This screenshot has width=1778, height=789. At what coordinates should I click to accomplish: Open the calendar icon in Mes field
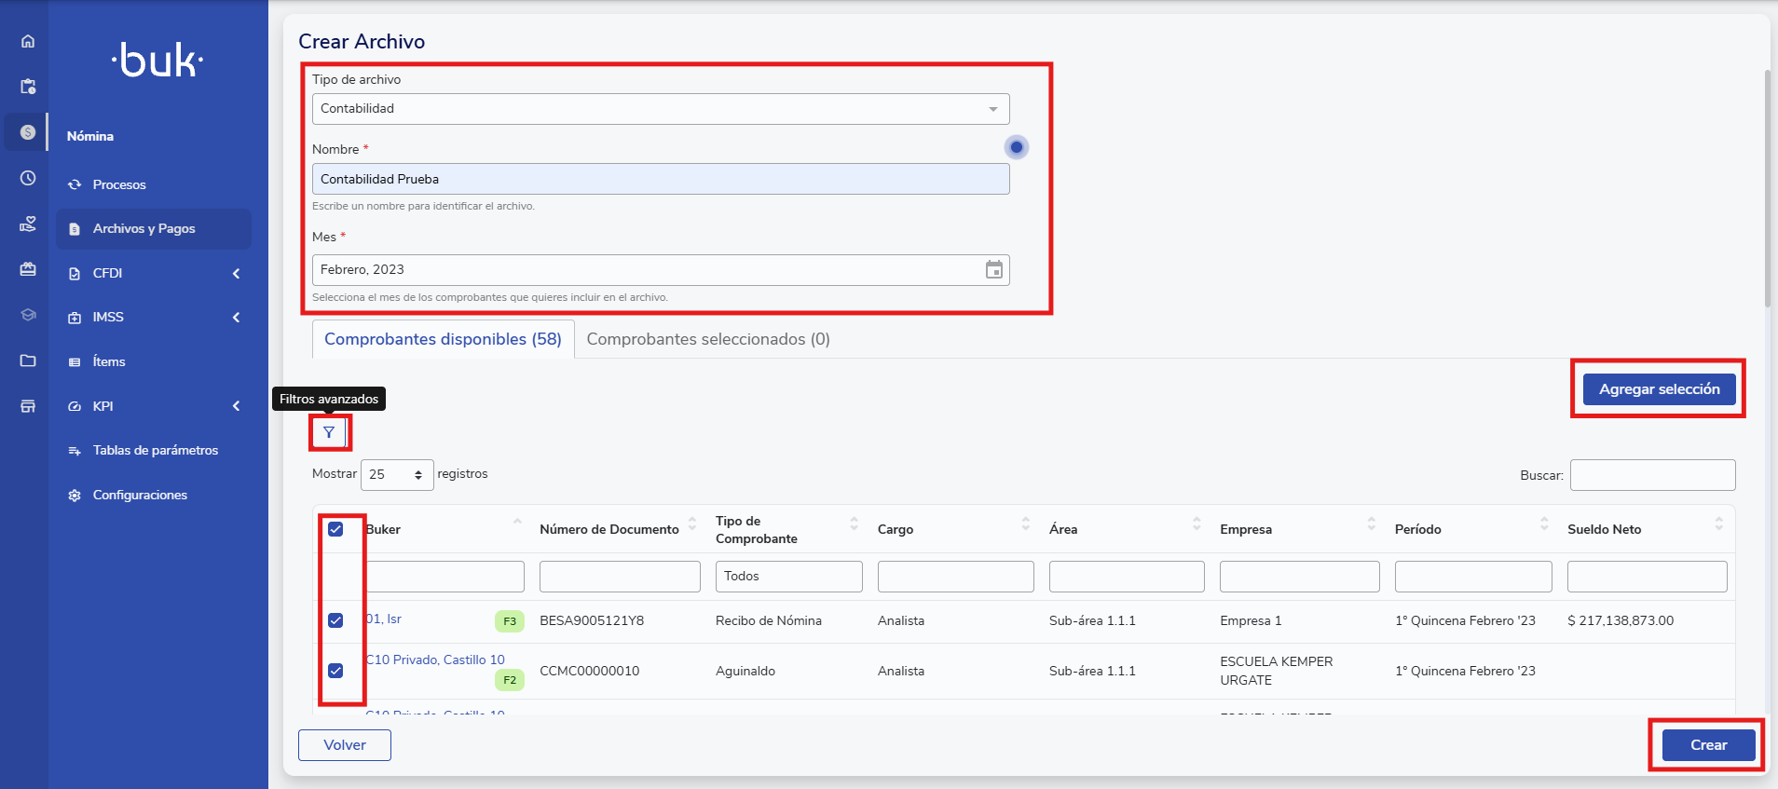tap(994, 270)
